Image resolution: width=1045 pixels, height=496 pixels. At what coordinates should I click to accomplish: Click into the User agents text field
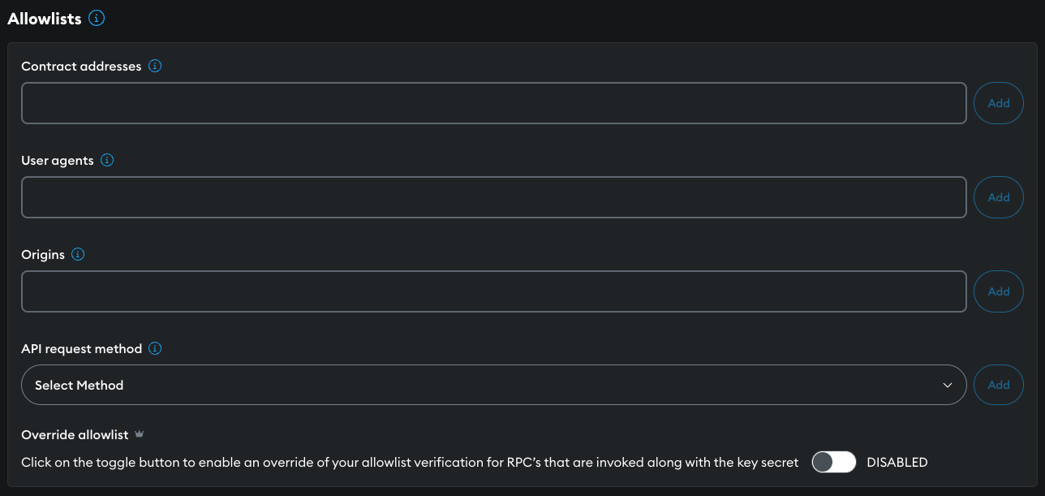493,197
